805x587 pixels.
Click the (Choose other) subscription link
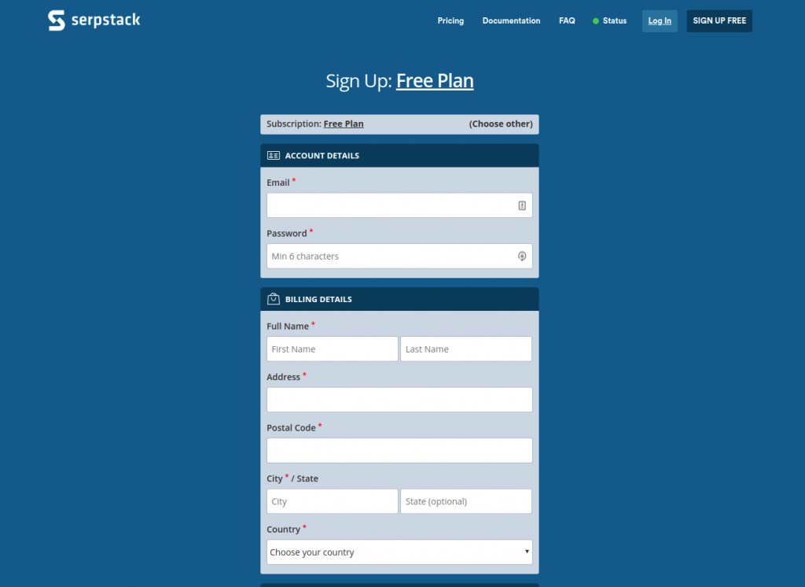(x=501, y=124)
